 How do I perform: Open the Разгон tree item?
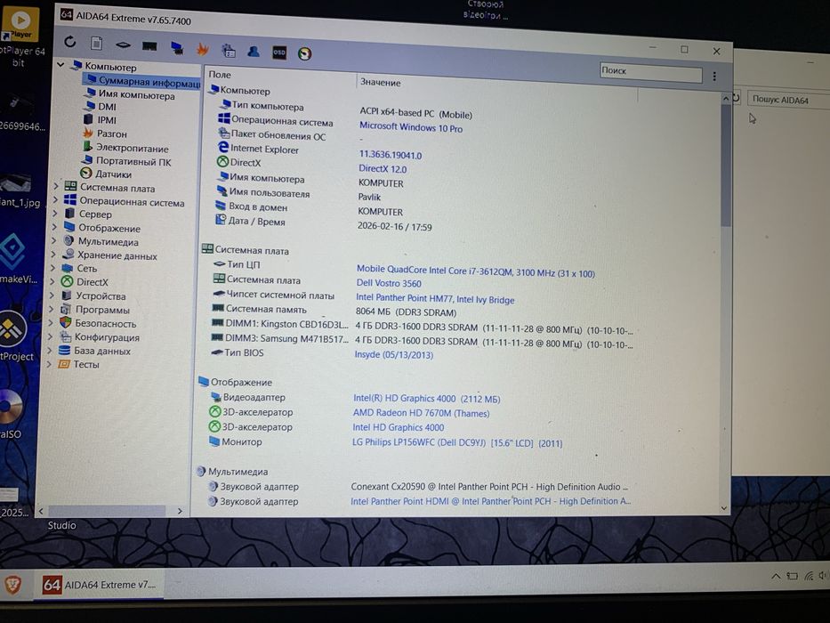[105, 133]
